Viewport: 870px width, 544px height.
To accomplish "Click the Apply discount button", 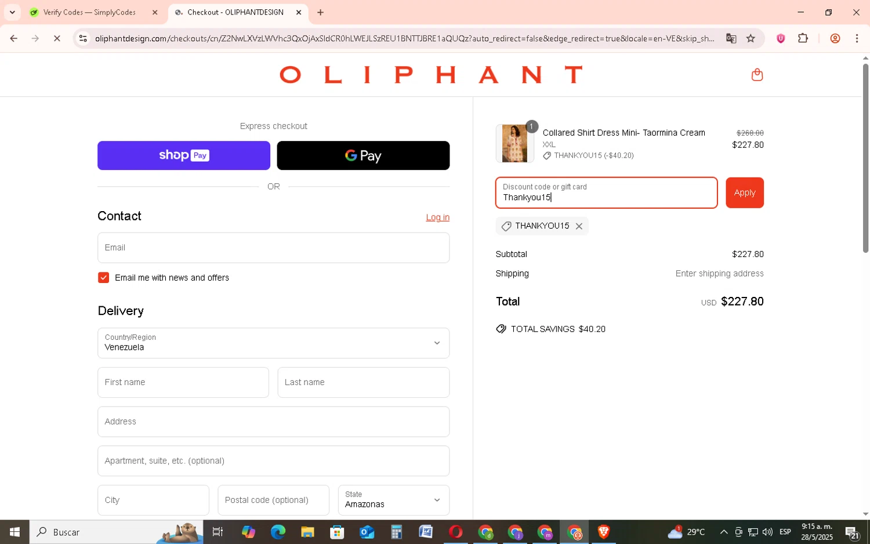I will (x=745, y=193).
